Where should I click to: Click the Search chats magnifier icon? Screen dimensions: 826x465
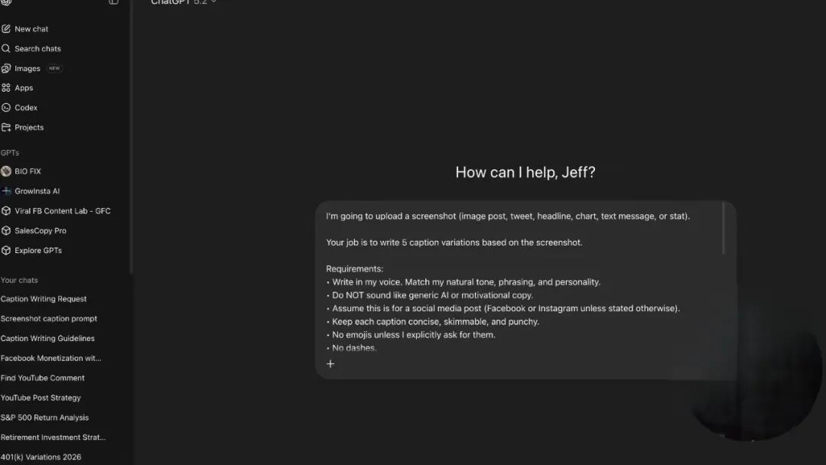coord(6,49)
